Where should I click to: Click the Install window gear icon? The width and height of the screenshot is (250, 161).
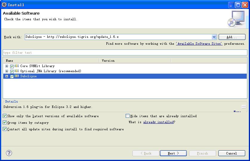click(4, 5)
